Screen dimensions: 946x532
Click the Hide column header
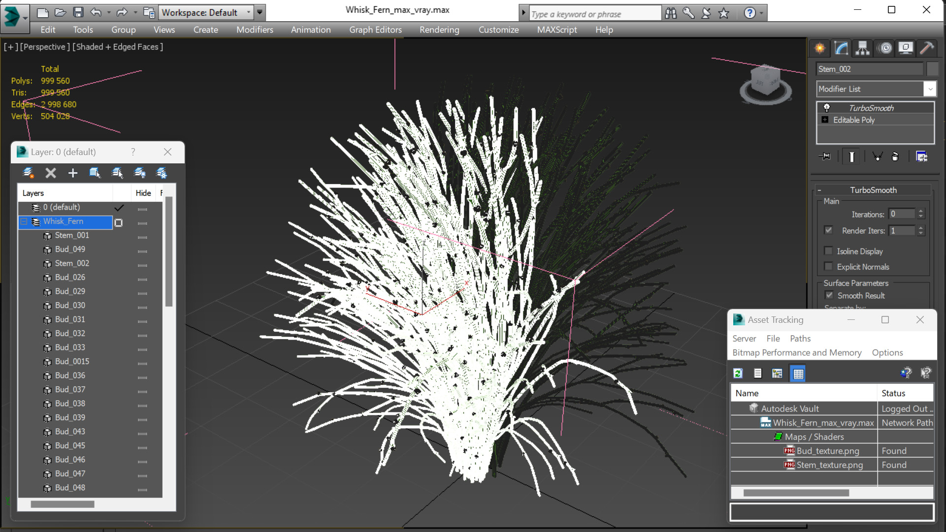tap(143, 193)
